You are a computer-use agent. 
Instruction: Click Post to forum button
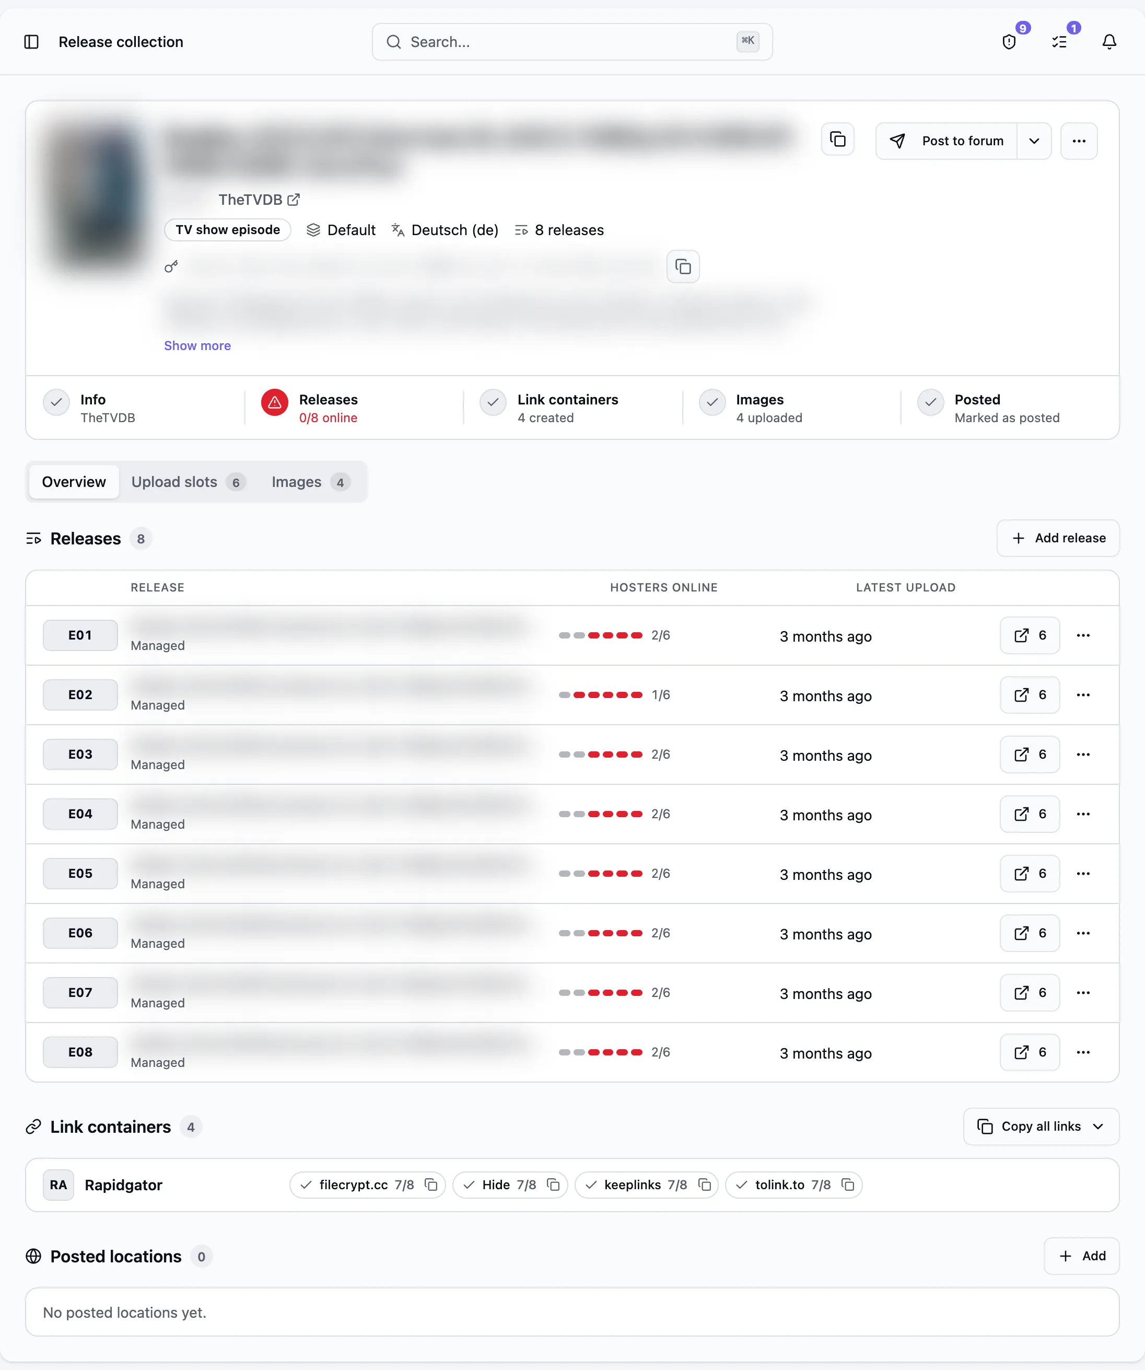coord(946,141)
